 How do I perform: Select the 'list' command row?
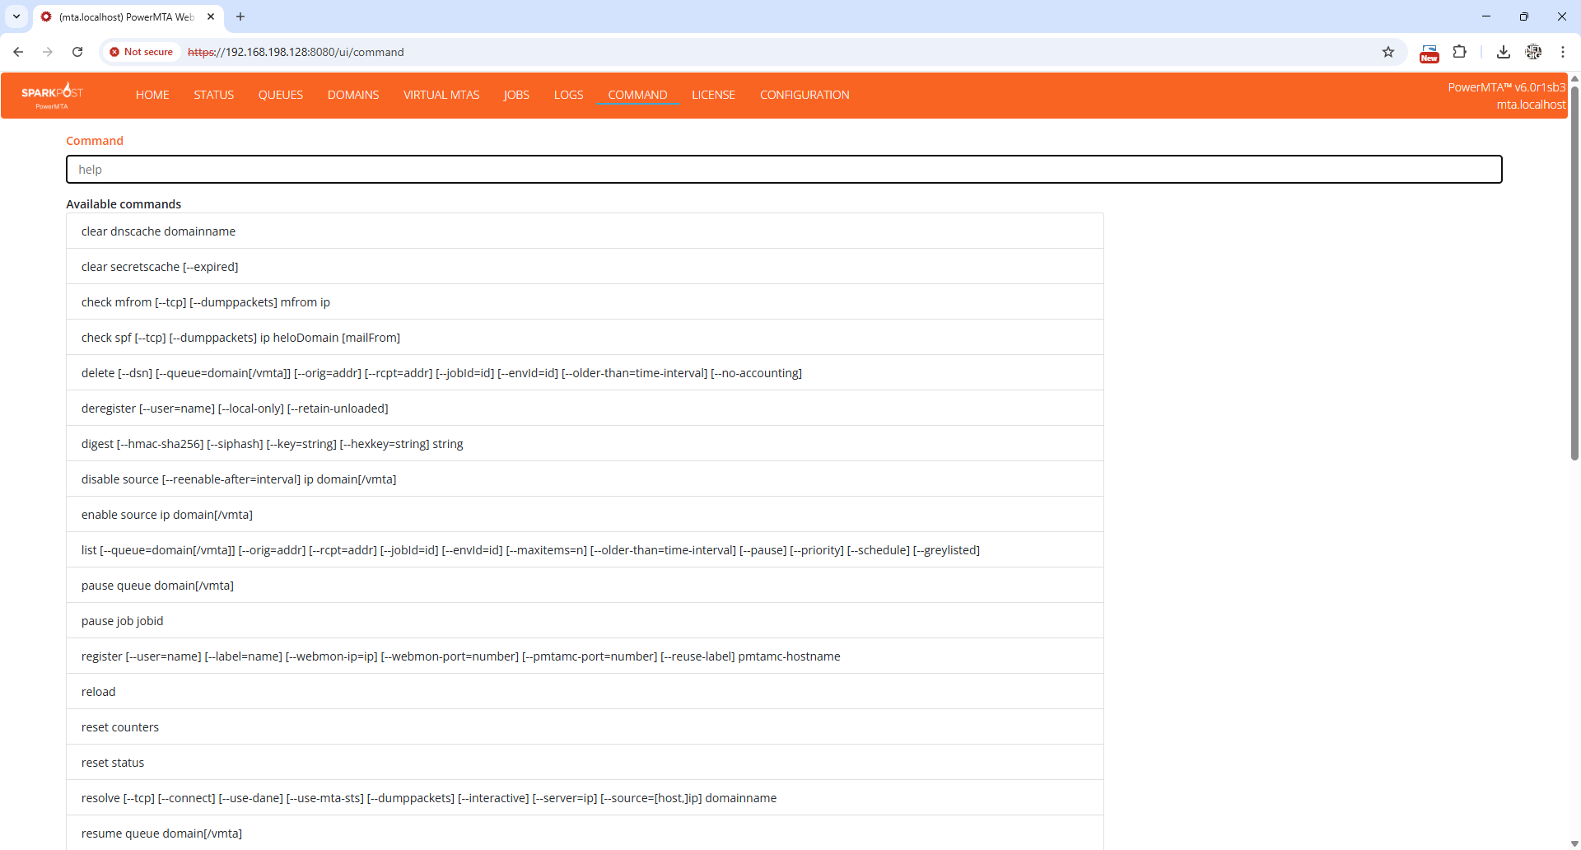[585, 550]
